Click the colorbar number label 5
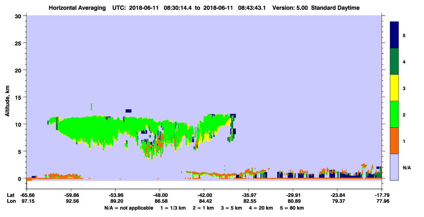 [404, 35]
